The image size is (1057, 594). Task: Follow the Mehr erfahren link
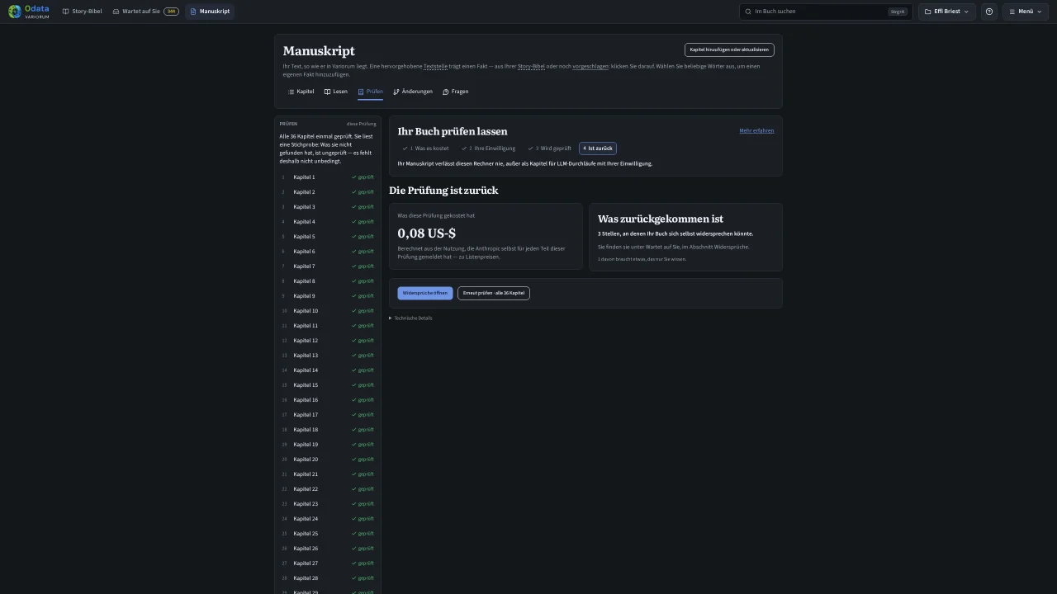pos(756,131)
